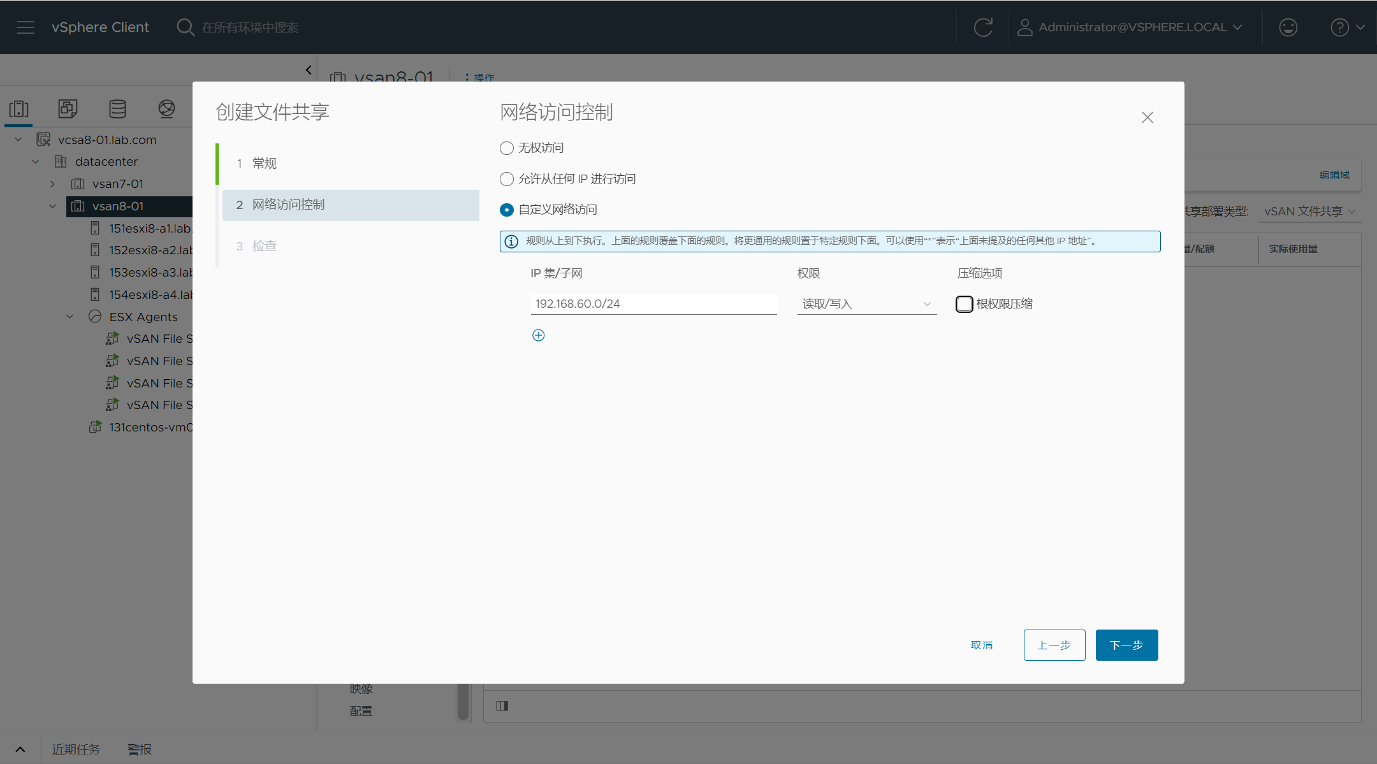The width and height of the screenshot is (1377, 764).
Task: Open the feedback smiley icon
Action: click(1288, 27)
